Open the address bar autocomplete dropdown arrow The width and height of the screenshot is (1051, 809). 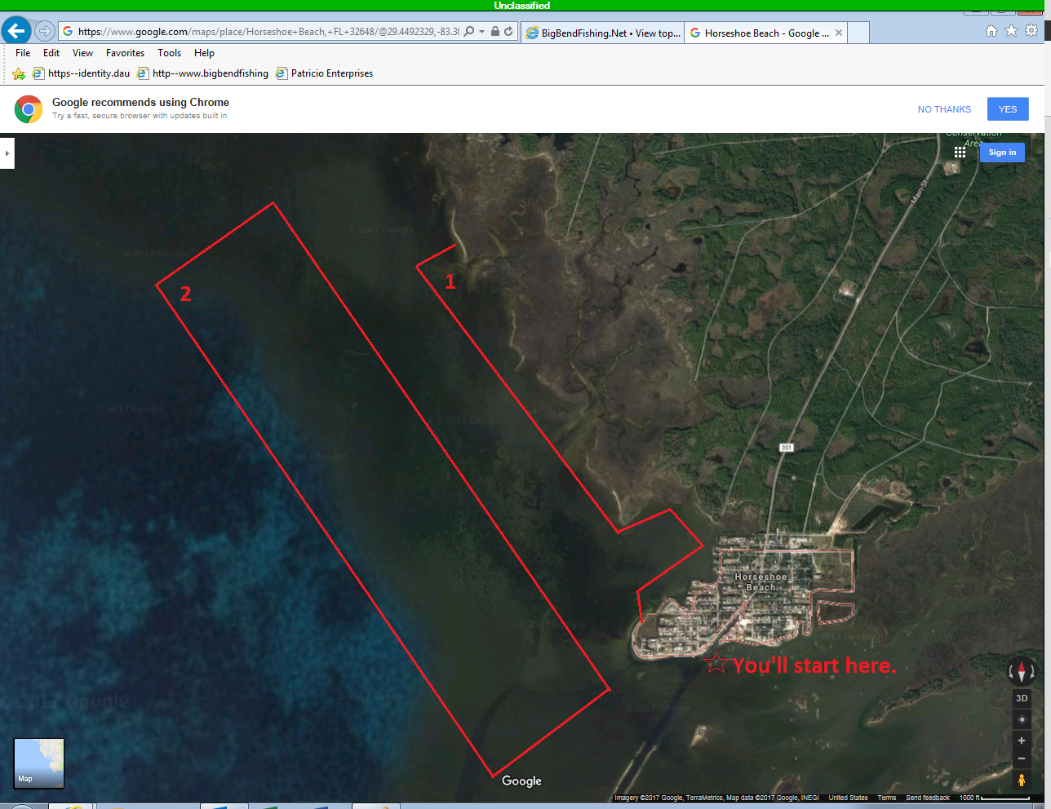pos(482,32)
